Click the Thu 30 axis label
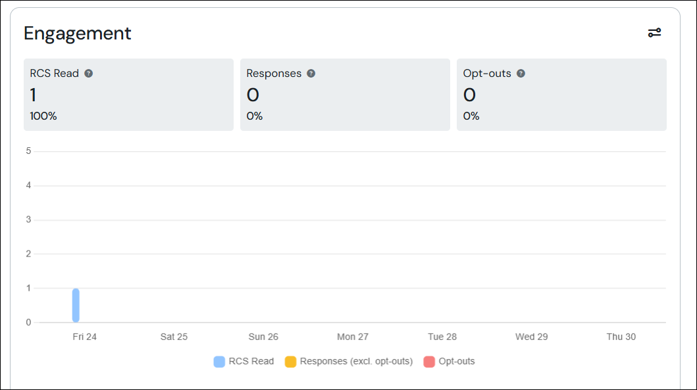Screen dimensions: 697x390 tap(621, 337)
